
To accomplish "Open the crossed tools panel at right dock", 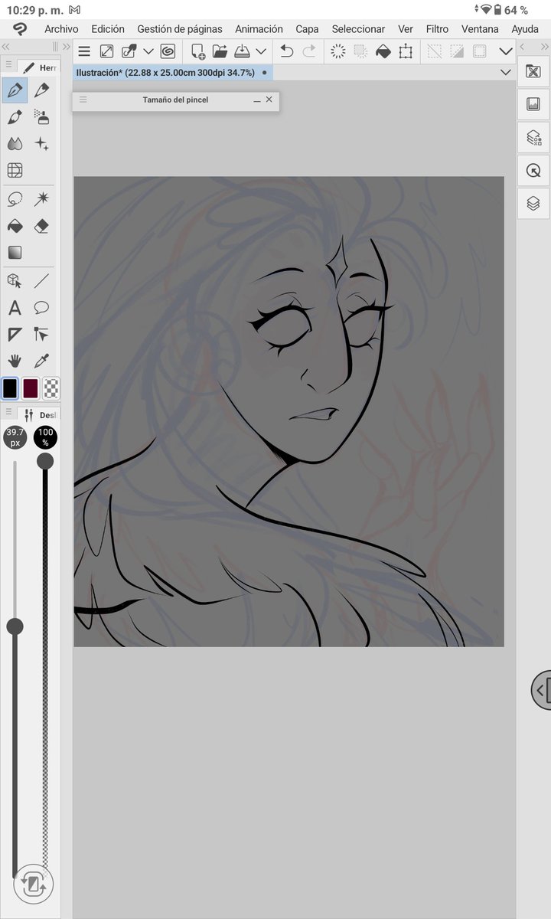I will [x=533, y=73].
